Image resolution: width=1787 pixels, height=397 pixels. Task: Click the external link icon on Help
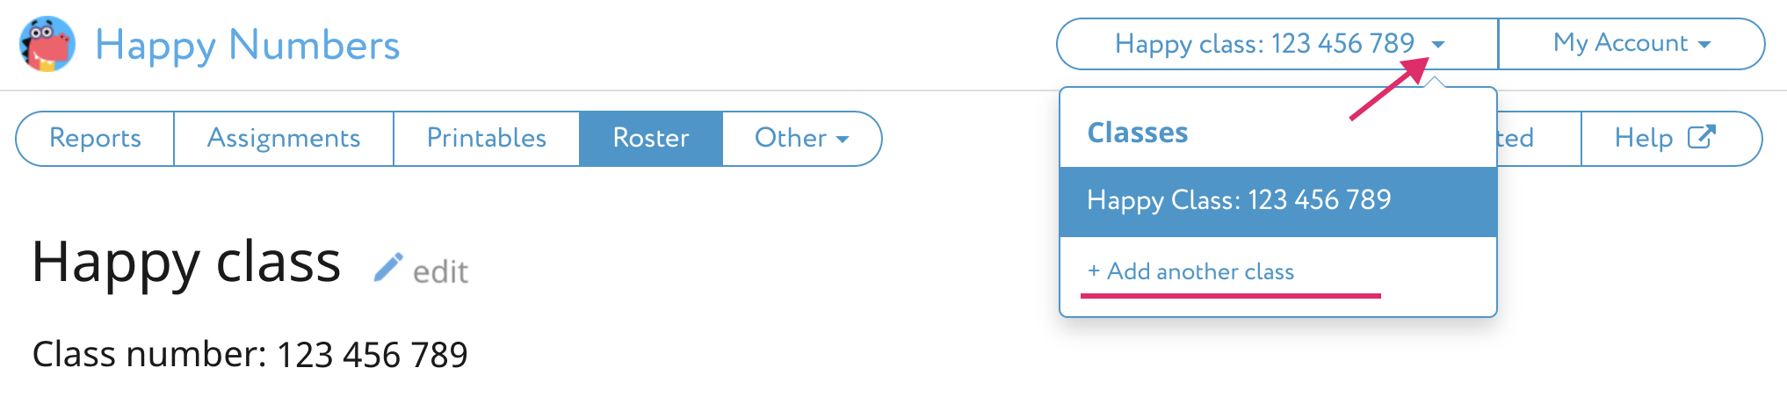click(x=1701, y=137)
